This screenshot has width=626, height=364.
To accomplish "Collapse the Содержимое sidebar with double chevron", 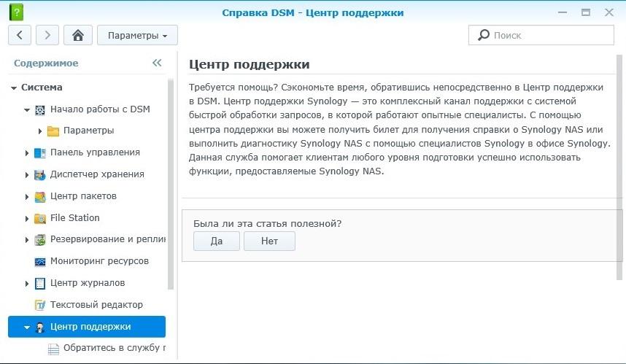I will tap(157, 63).
